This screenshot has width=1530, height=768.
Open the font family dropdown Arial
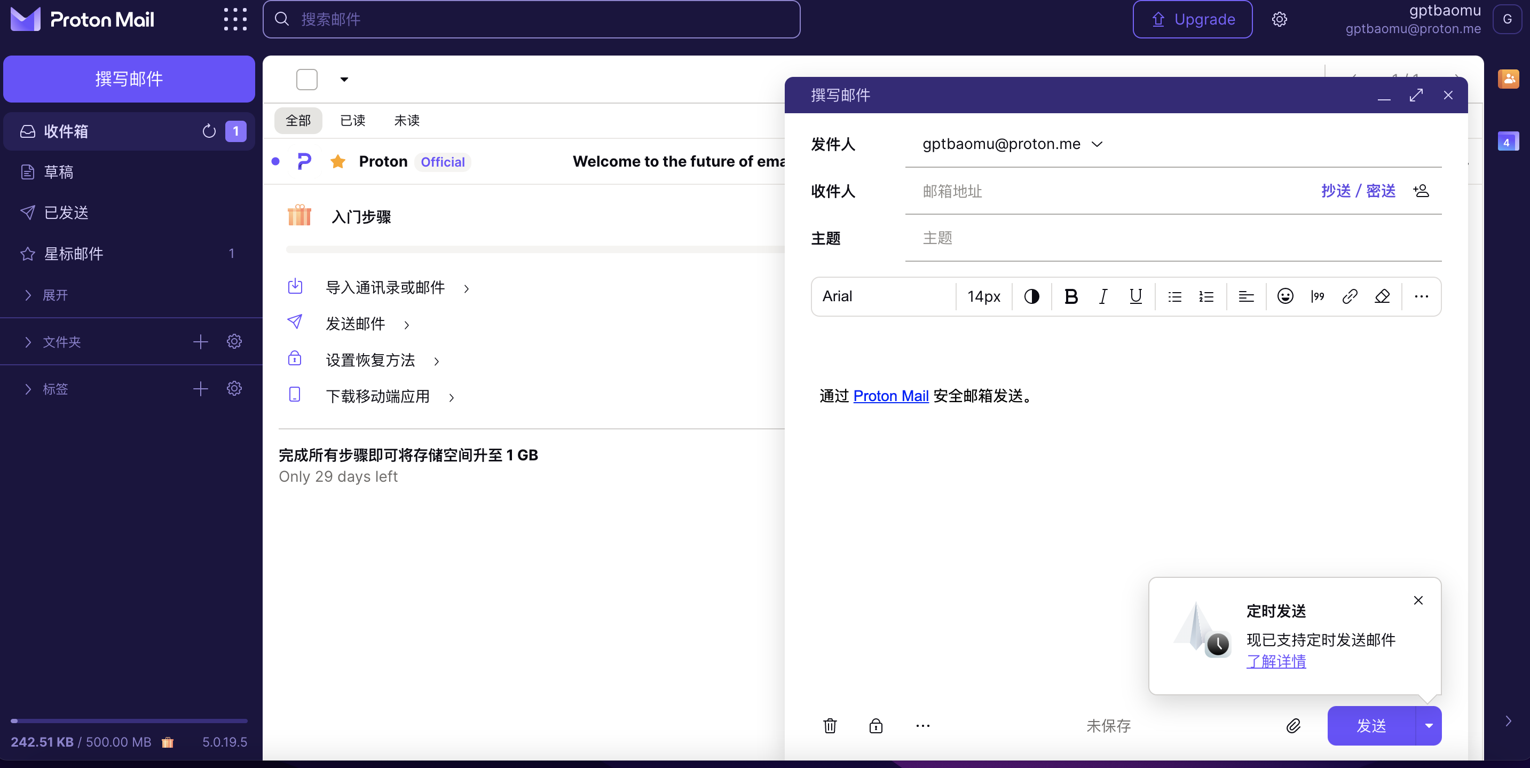[x=883, y=296]
